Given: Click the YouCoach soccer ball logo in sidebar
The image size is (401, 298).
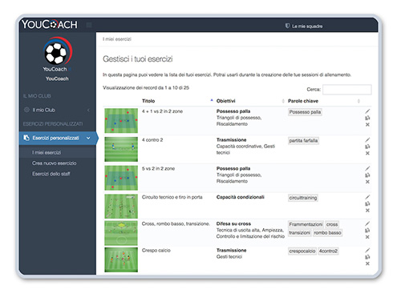Looking at the screenshot, I should [57, 51].
